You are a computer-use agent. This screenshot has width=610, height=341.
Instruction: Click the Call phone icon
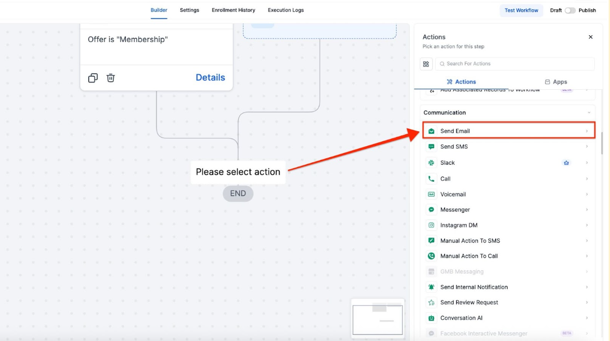click(431, 179)
